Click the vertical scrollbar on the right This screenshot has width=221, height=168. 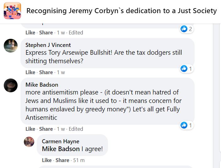[217, 94]
